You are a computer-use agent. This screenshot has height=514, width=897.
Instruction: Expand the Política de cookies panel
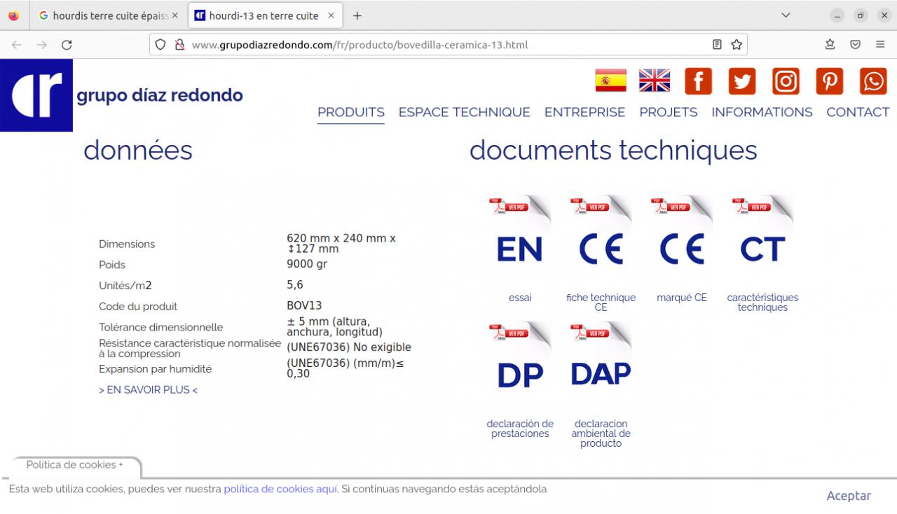[74, 465]
